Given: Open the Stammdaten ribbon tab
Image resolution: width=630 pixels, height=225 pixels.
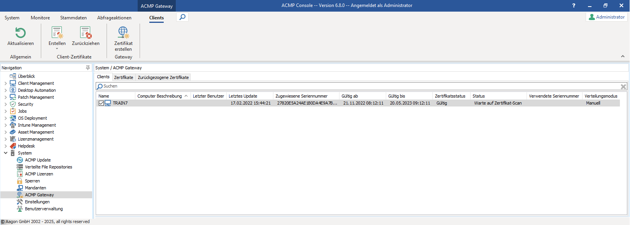Looking at the screenshot, I should coord(73,18).
